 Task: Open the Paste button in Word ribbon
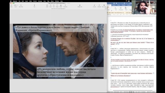(108, 9)
